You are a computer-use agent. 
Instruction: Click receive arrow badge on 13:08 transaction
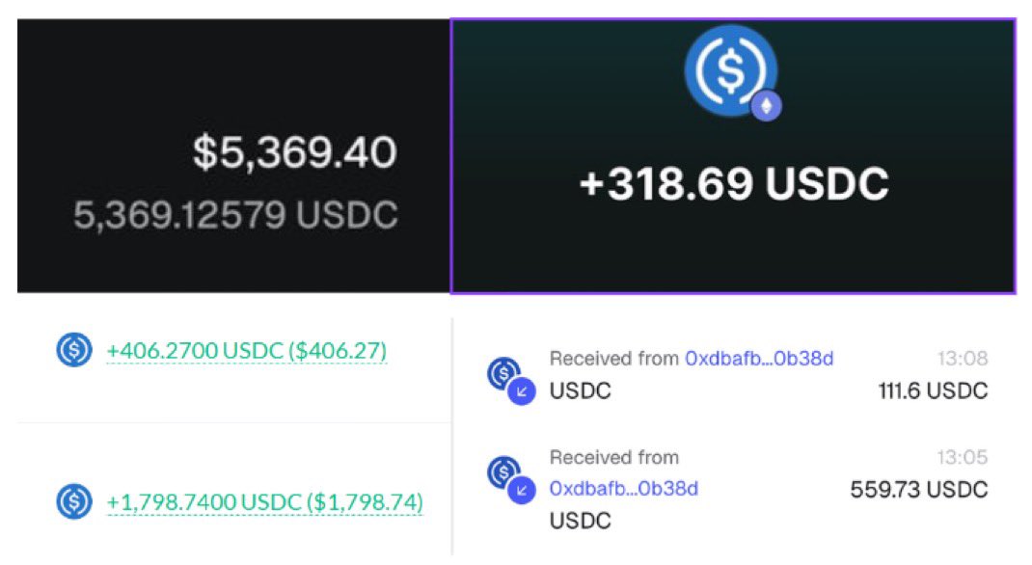tap(521, 390)
